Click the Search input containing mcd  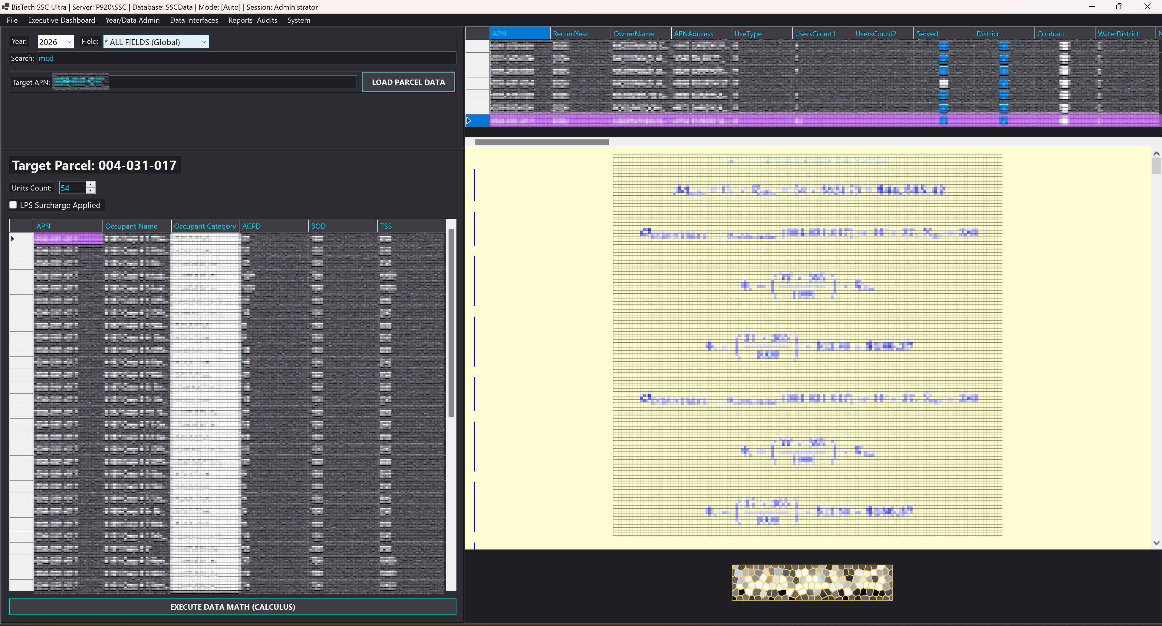[x=246, y=58]
